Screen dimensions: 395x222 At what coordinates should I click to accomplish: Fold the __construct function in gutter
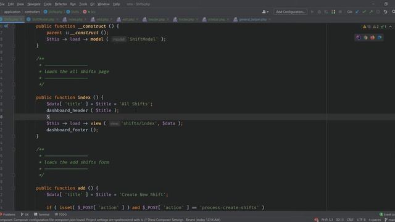coord(14,26)
